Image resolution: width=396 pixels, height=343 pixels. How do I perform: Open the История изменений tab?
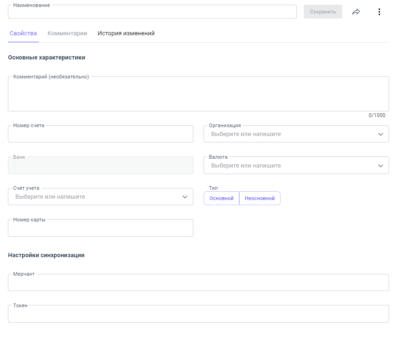click(x=126, y=33)
